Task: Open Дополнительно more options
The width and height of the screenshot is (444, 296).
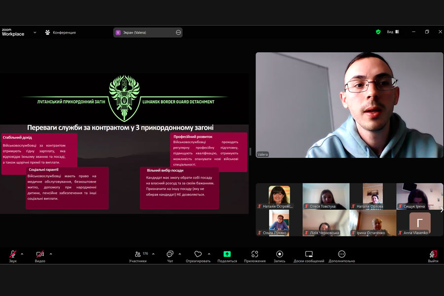Action: (341, 256)
